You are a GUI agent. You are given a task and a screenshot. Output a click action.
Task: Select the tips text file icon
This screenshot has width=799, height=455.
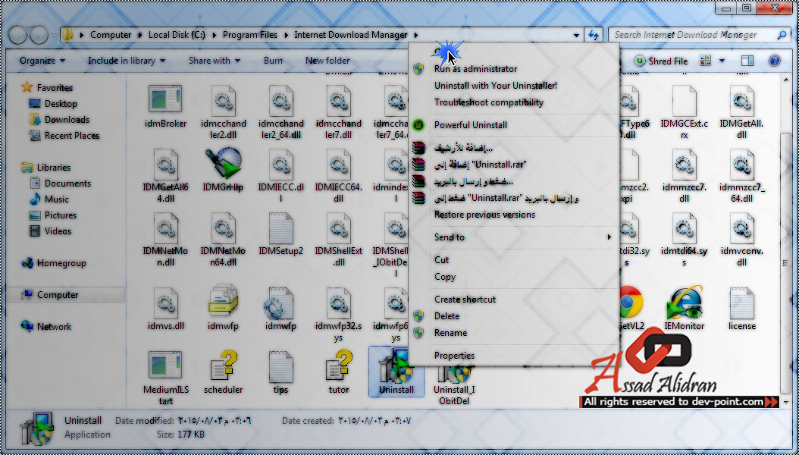(x=280, y=366)
